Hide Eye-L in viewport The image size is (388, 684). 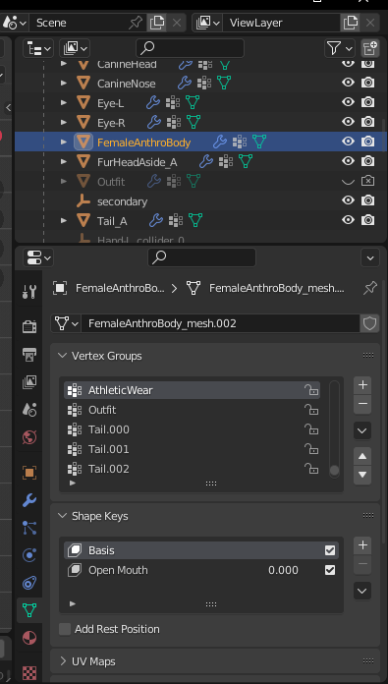point(348,102)
